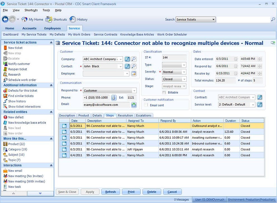Image resolution: width=277 pixels, height=203 pixels.
Task: Open the Contact record form icon
Action: 127,66
